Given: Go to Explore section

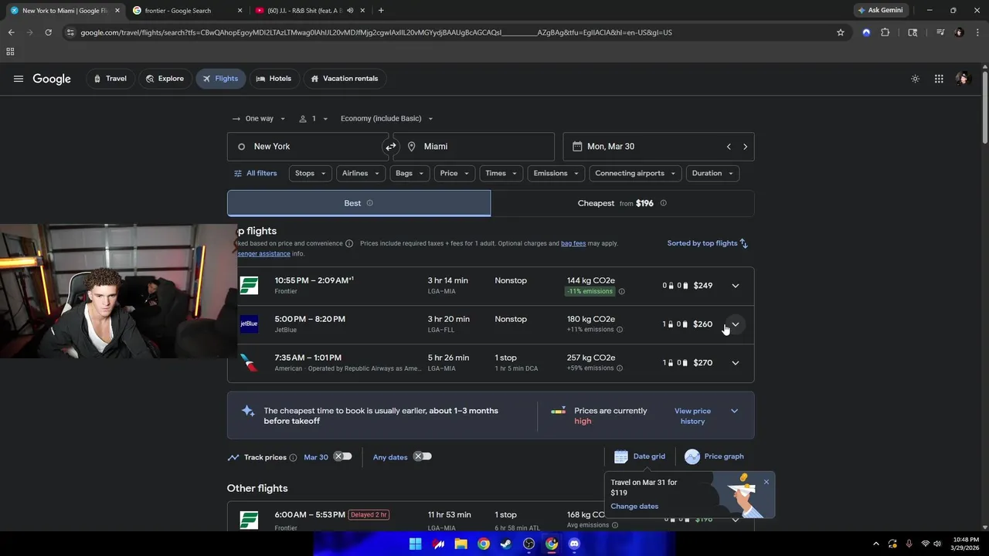Looking at the screenshot, I should click(x=165, y=79).
